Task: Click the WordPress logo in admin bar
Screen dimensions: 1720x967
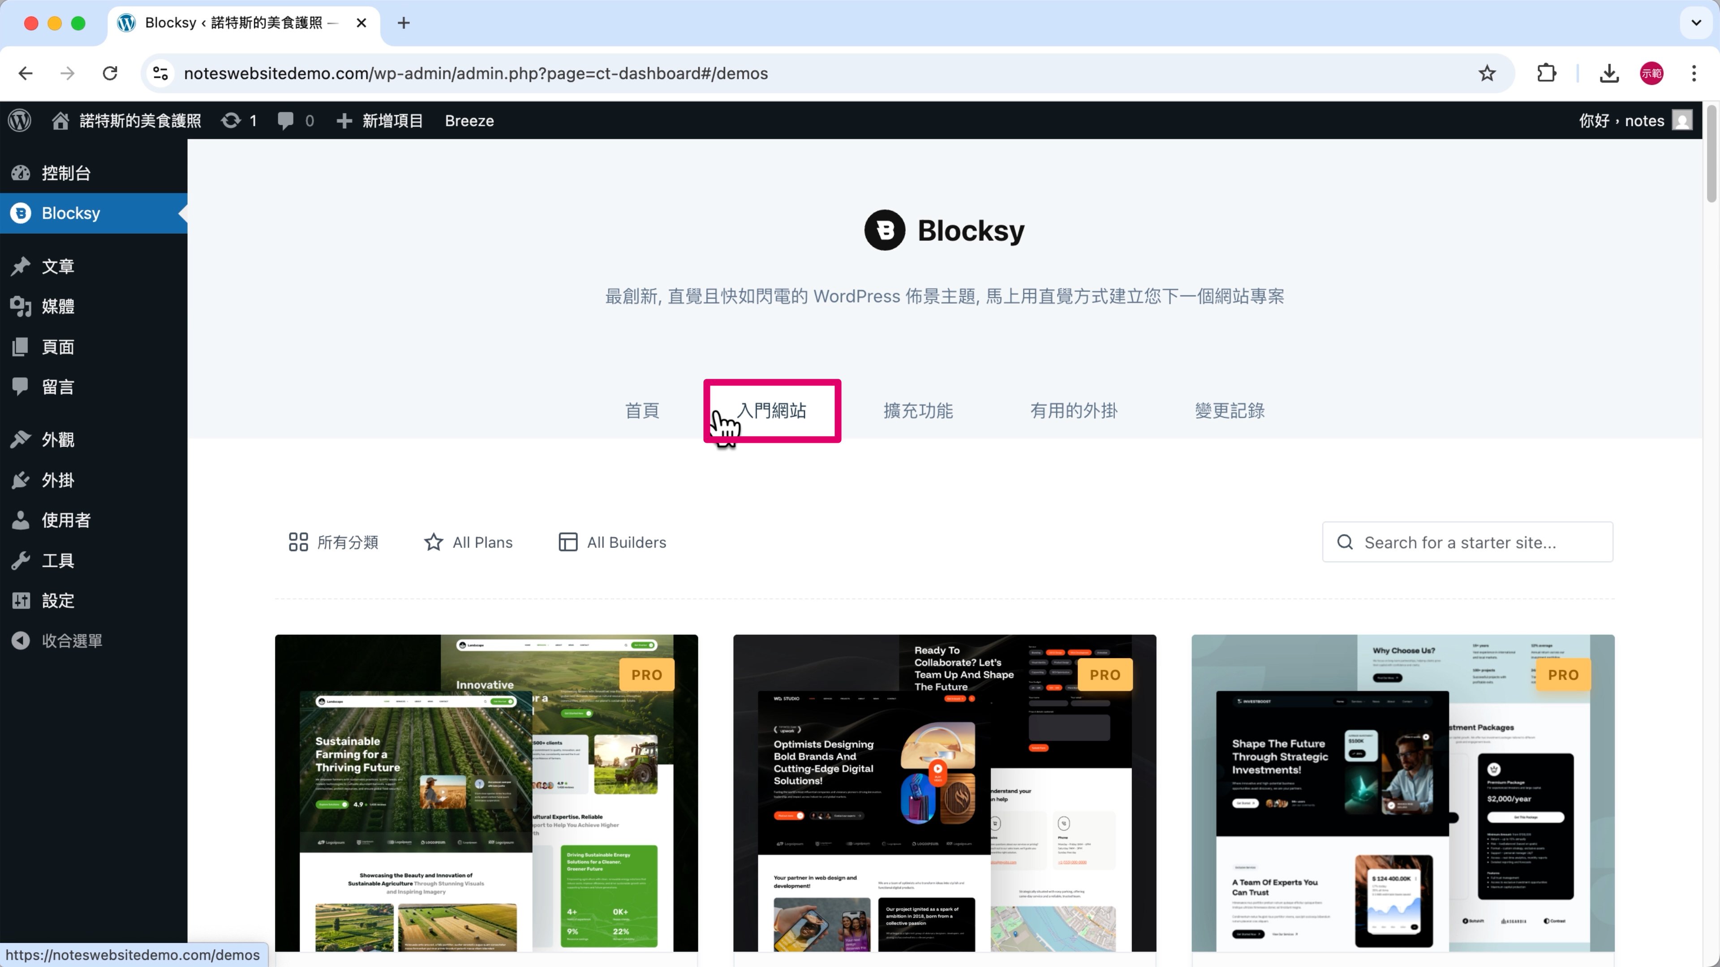Action: pyautogui.click(x=20, y=120)
